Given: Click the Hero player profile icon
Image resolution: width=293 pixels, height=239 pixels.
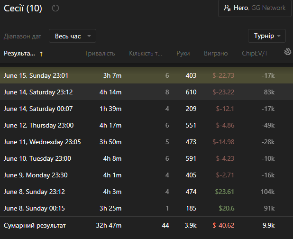Looking at the screenshot, I should 227,8.
